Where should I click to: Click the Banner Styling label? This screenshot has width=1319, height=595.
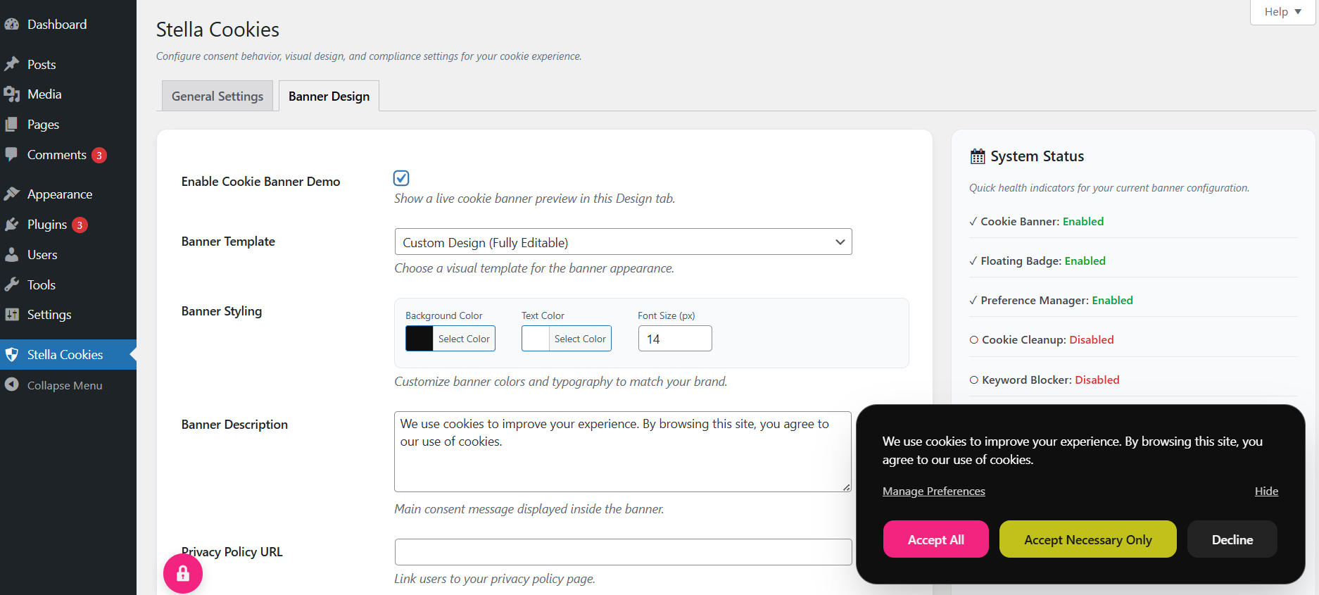(x=222, y=311)
